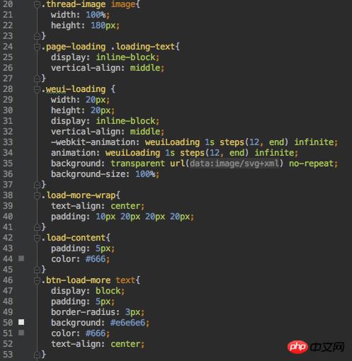Screen dimensions: 352x361
Task: Fold the .weui-loading rule
Action: click(37, 89)
